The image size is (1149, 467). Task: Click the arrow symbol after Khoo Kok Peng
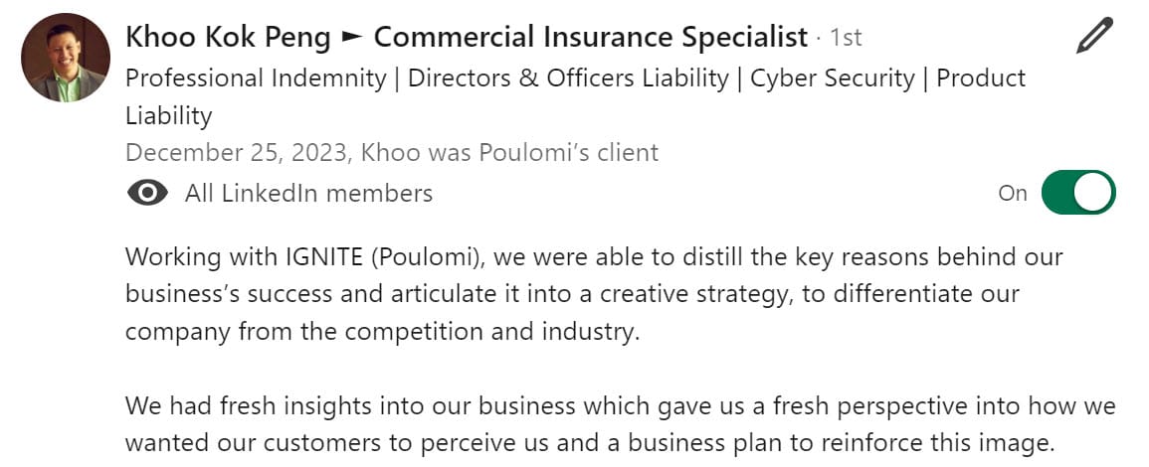pos(352,38)
